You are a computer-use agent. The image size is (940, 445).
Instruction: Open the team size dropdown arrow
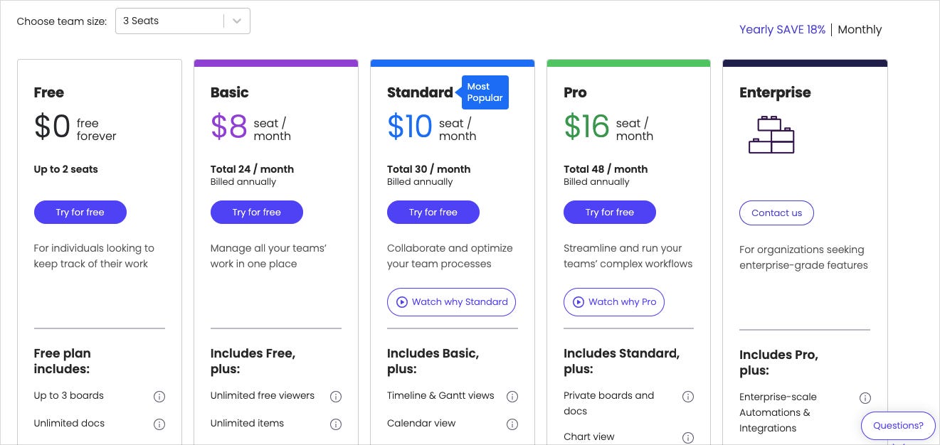point(237,21)
